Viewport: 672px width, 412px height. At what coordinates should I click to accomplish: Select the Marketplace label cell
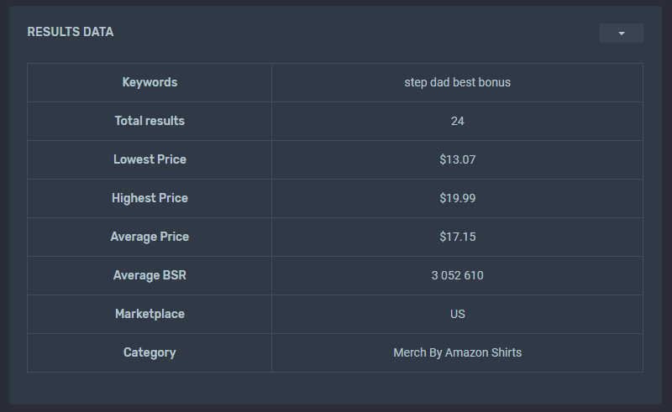[x=150, y=314]
